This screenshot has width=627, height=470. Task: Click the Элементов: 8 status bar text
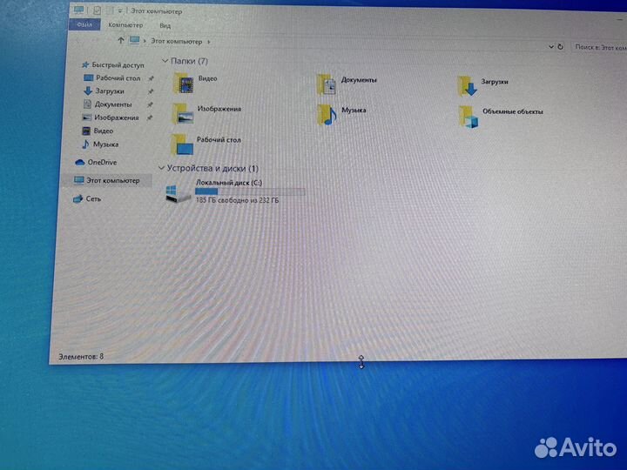[x=81, y=356]
